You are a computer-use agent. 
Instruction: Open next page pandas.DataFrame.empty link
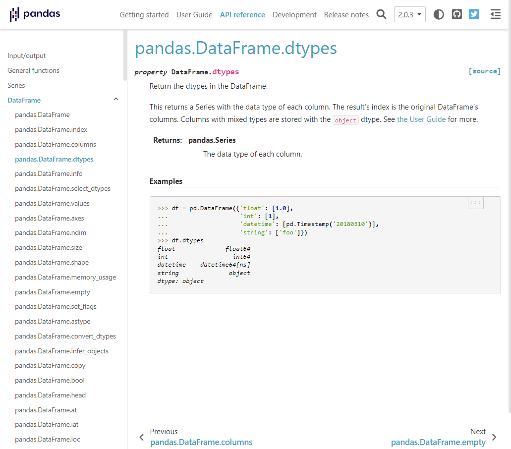pos(438,442)
